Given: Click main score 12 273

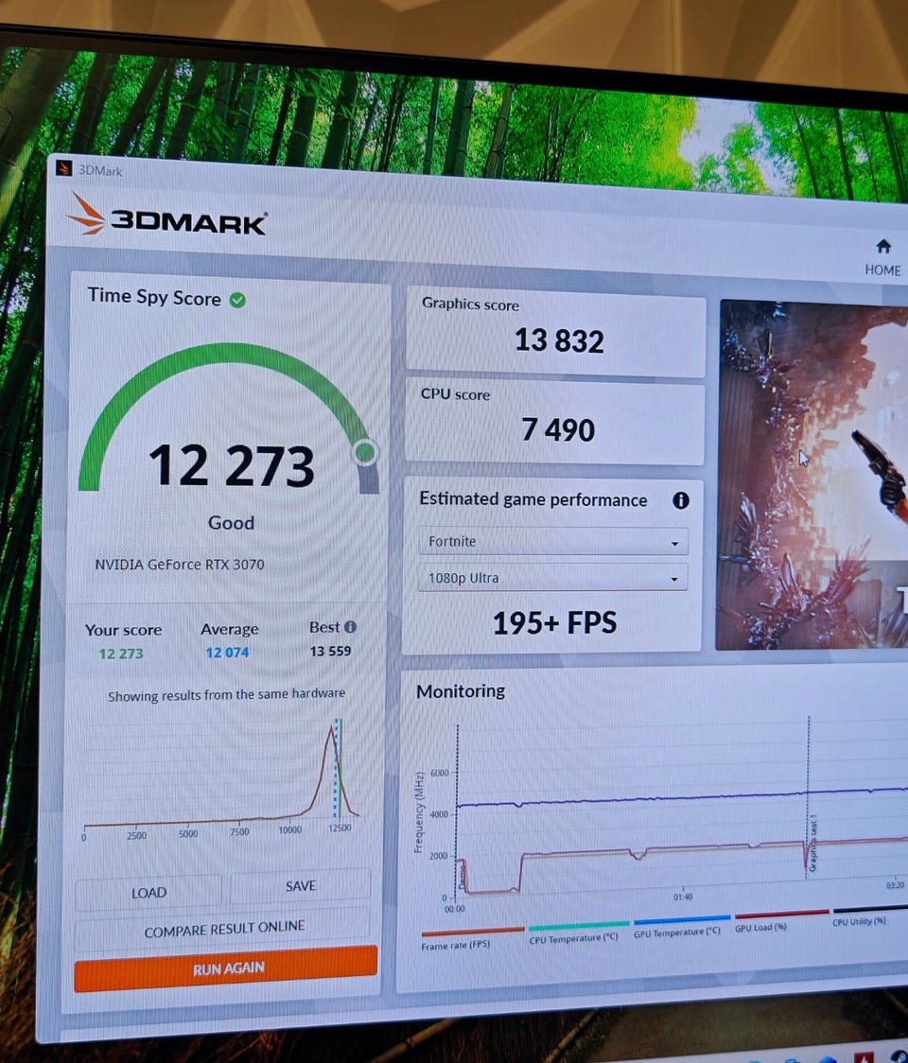Looking at the screenshot, I should pyautogui.click(x=231, y=466).
